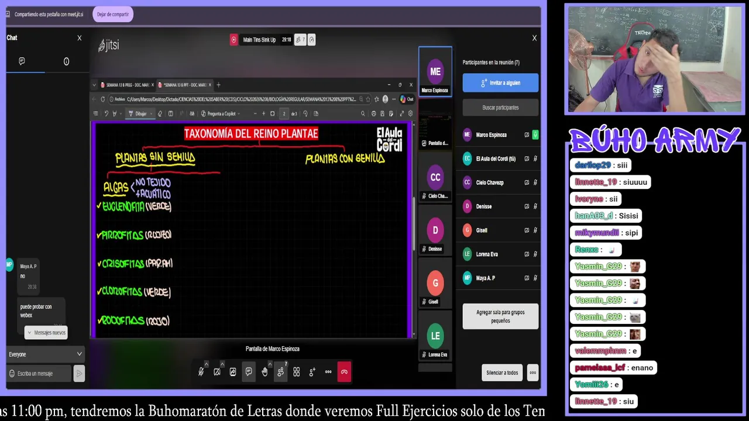Image resolution: width=749 pixels, height=421 pixels.
Task: Click Invitar a alguien button
Action: pos(500,83)
